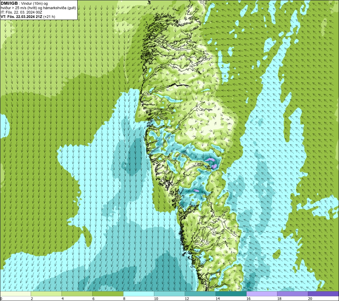Click the scale label '4'
Image resolution: width=339 pixels, height=301 pixels.
[63, 299]
